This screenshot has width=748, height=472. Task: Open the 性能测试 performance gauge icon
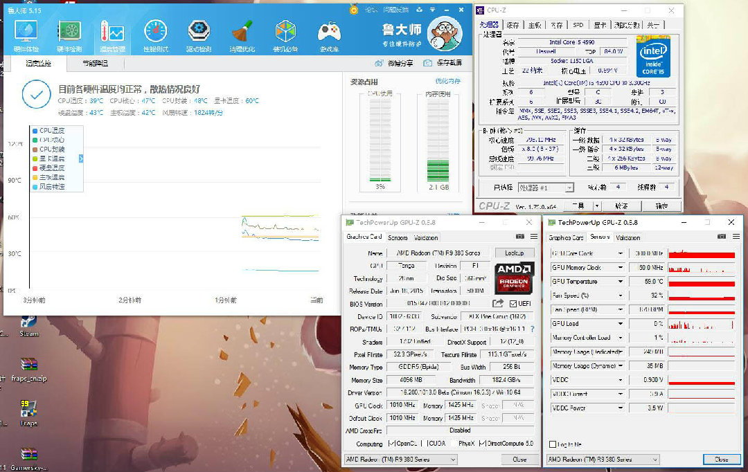coord(156,33)
